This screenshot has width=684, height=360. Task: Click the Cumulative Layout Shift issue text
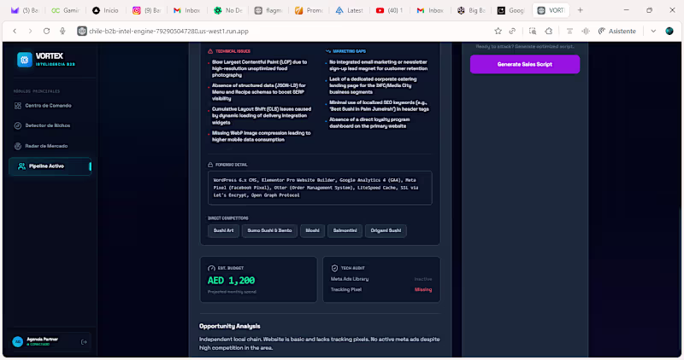point(262,116)
